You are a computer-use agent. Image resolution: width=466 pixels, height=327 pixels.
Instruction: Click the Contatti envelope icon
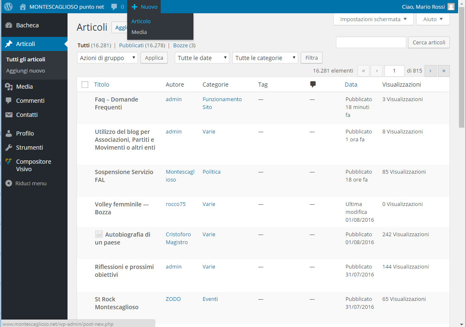[x=9, y=115]
